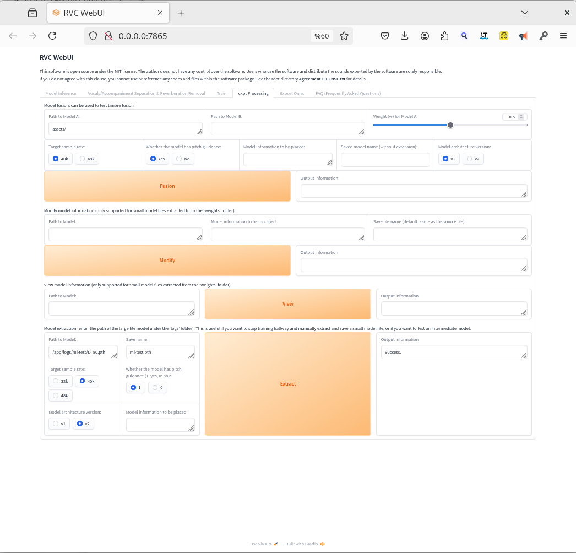Select 40k fusion target sample rate
Image resolution: width=576 pixels, height=553 pixels.
60,159
